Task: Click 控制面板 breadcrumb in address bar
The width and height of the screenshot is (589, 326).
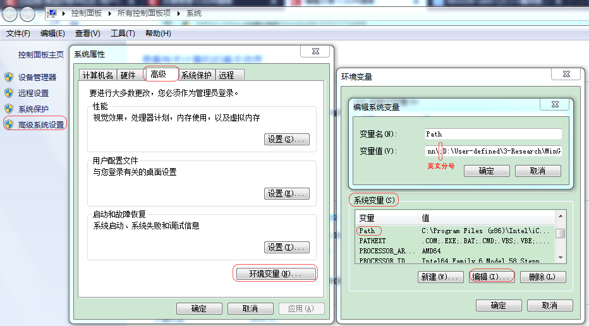Action: (x=87, y=13)
